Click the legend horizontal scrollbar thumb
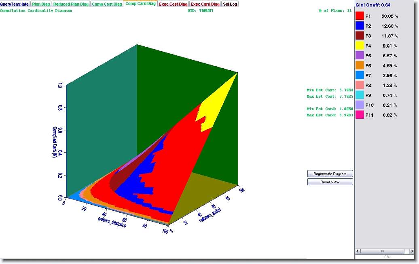 [x=383, y=251]
